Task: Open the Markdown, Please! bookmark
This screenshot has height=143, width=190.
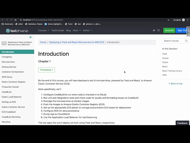Action: [x=34, y=24]
